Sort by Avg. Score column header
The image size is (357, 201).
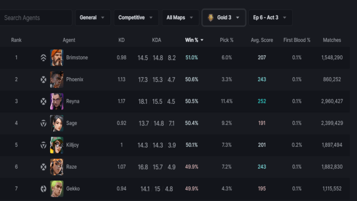262,40
